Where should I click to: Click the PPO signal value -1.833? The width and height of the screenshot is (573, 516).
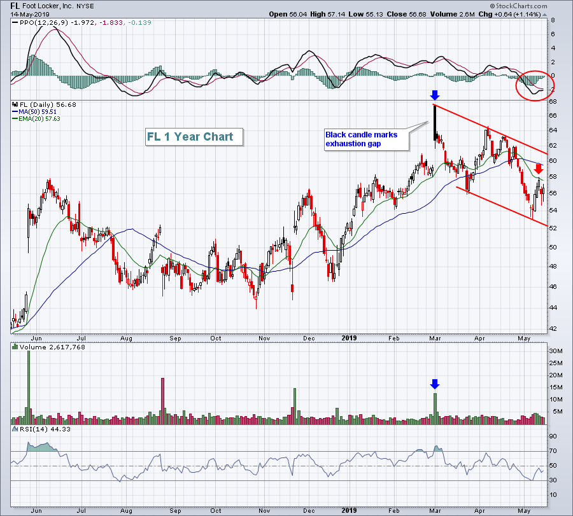click(111, 23)
